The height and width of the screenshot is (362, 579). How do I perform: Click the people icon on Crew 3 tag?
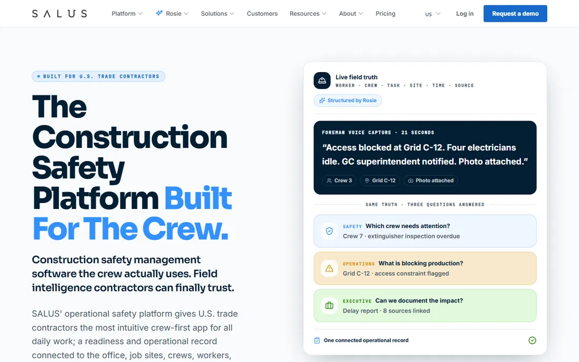[329, 180]
